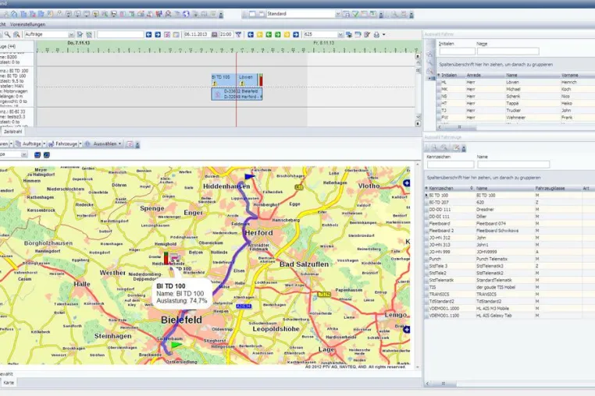Click the top icon in driver panel side strip
Screen dimensions: 595x396
pyautogui.click(x=430, y=54)
